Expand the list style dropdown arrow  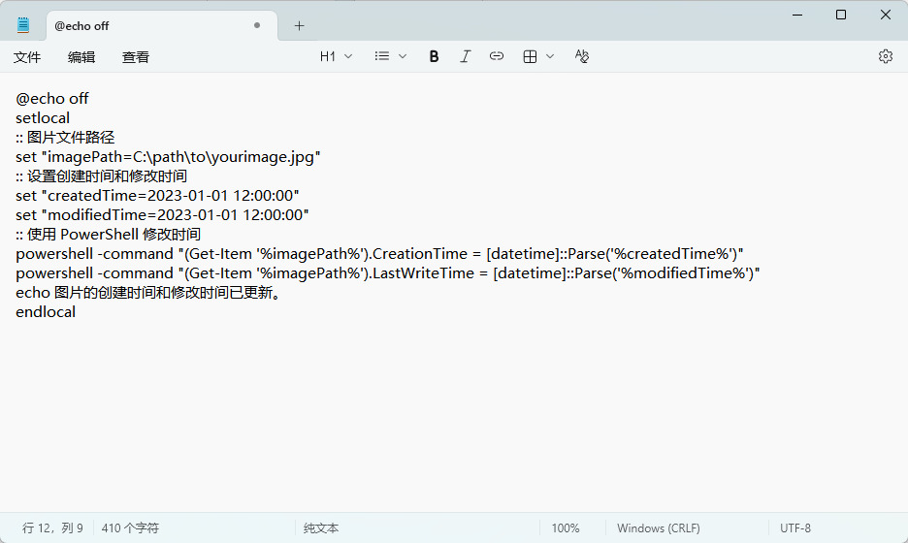403,56
